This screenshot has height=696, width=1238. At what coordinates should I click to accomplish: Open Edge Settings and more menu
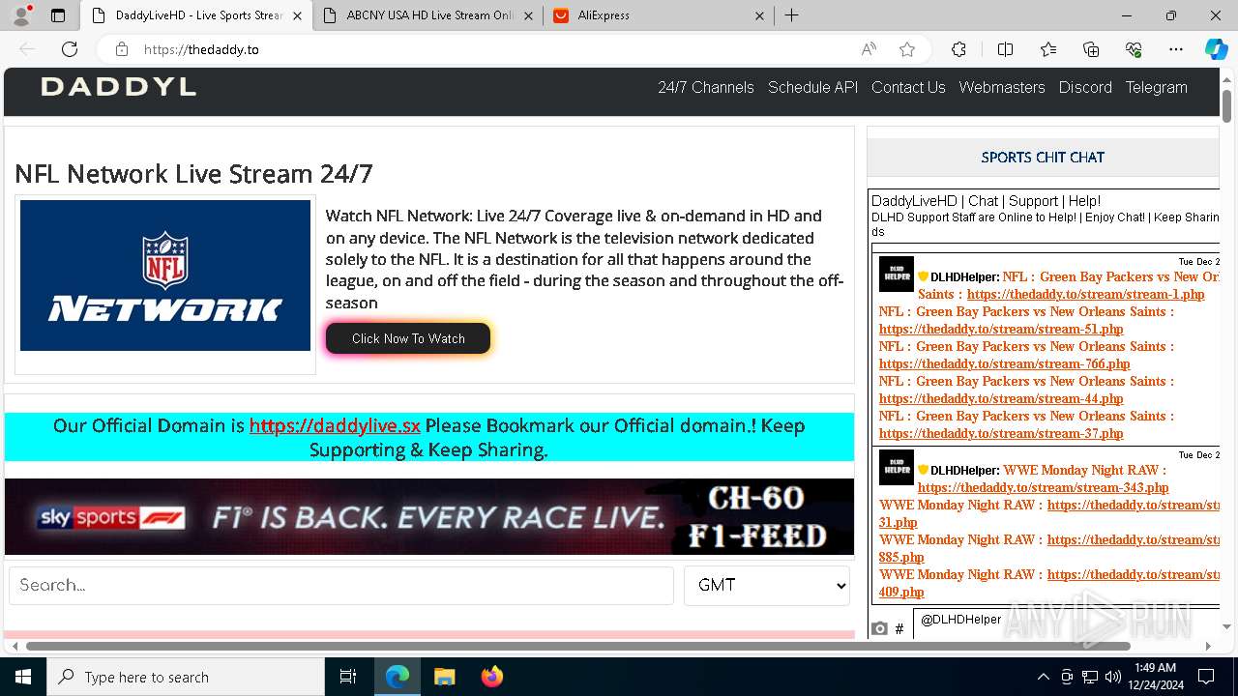coord(1176,49)
